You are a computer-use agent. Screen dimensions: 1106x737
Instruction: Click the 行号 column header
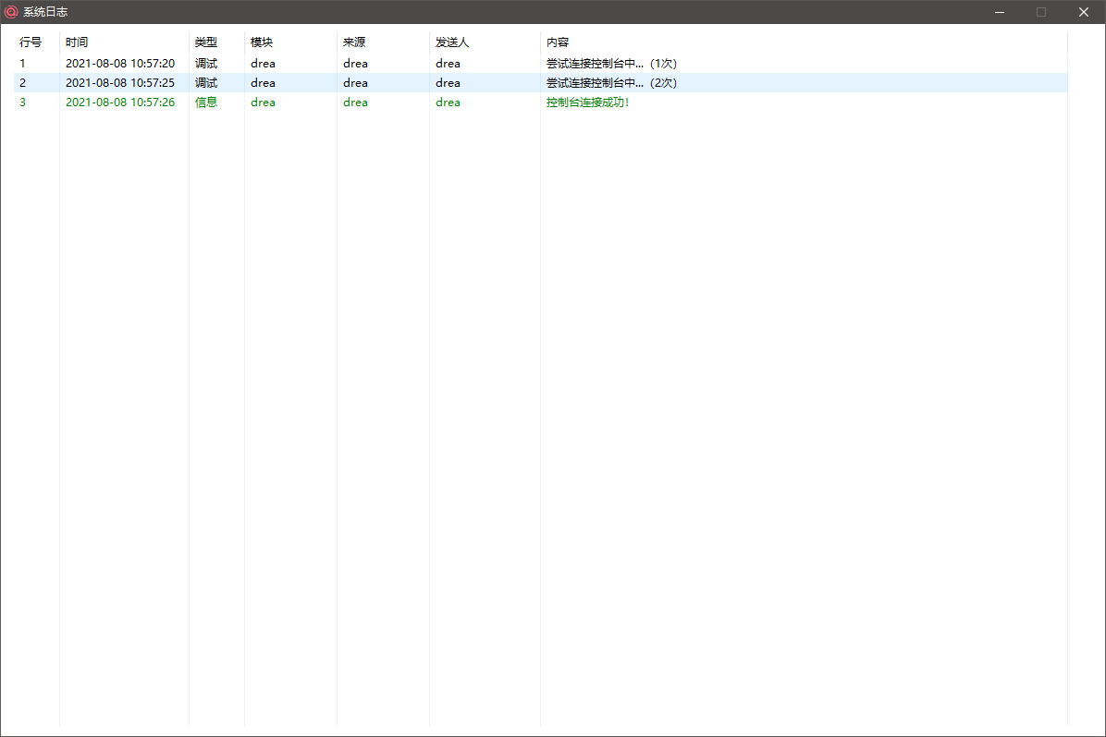[31, 42]
